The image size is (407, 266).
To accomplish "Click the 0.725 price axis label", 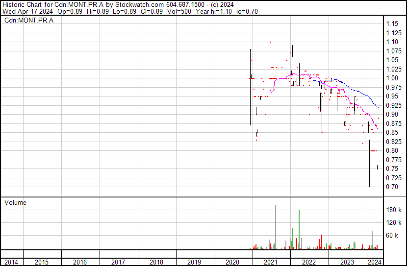I will pyautogui.click(x=394, y=178).
